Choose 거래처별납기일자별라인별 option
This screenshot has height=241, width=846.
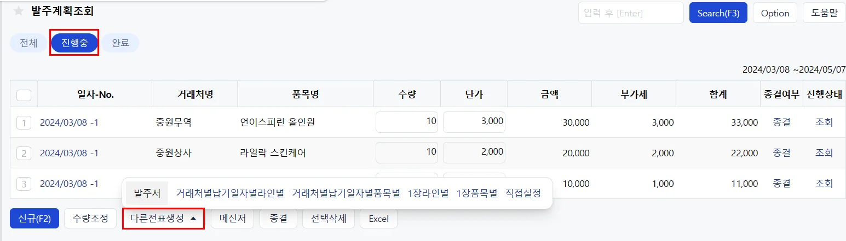click(230, 193)
